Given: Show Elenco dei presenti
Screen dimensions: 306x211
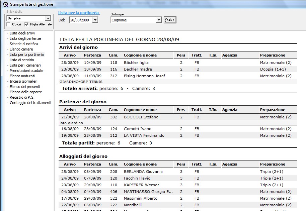Looking at the screenshot, I should pos(25,87).
